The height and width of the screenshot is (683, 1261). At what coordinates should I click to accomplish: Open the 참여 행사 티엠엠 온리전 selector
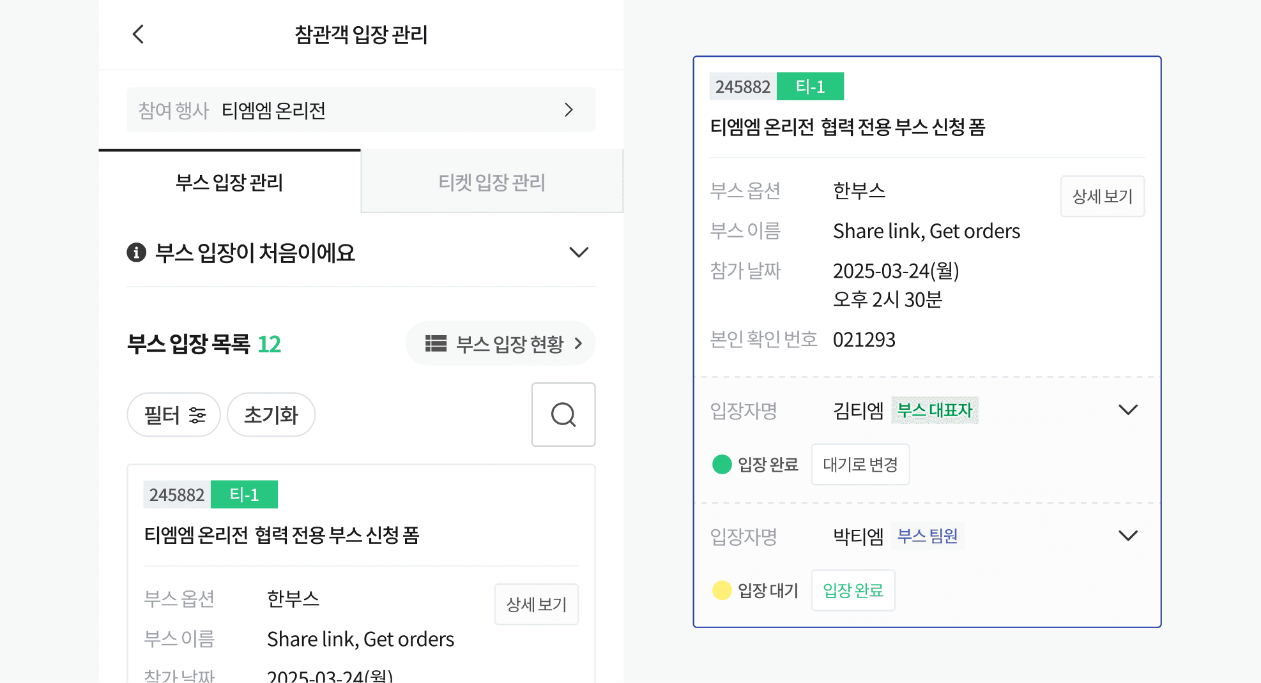point(361,110)
